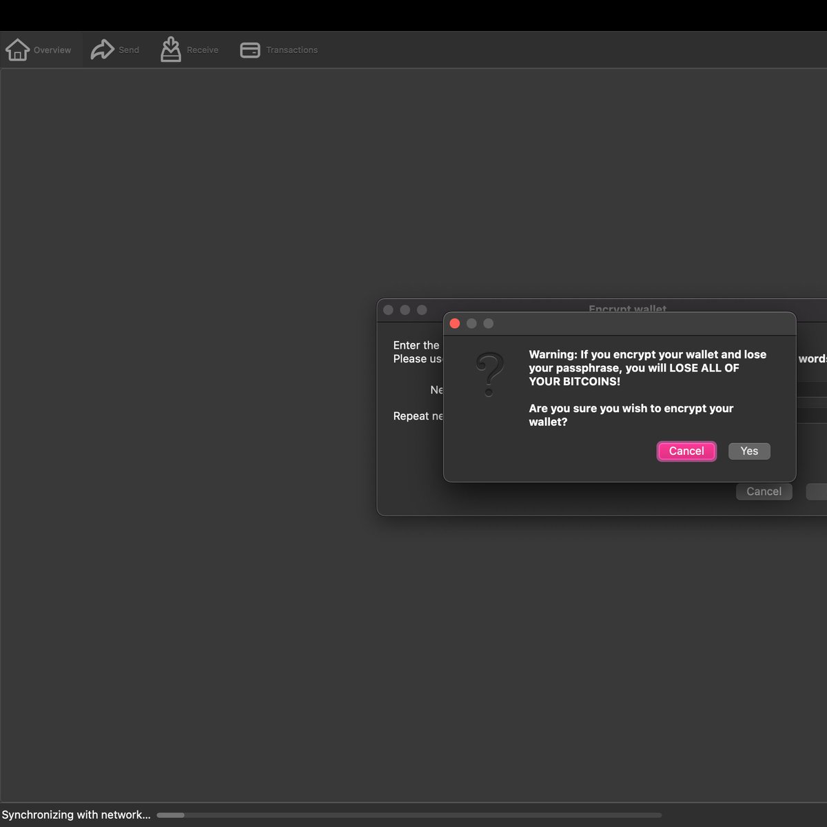The image size is (827, 827).
Task: Click the Encrypt wallet window title
Action: [x=627, y=309]
